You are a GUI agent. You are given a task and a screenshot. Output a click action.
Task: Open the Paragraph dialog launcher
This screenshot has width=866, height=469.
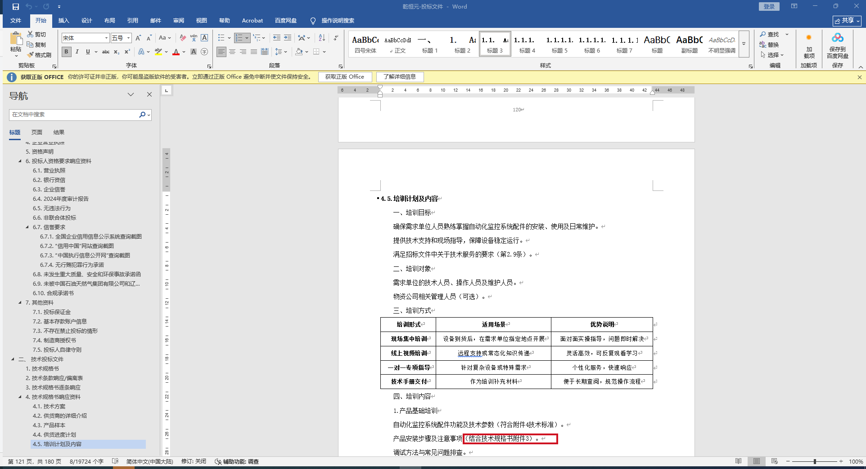pos(341,66)
